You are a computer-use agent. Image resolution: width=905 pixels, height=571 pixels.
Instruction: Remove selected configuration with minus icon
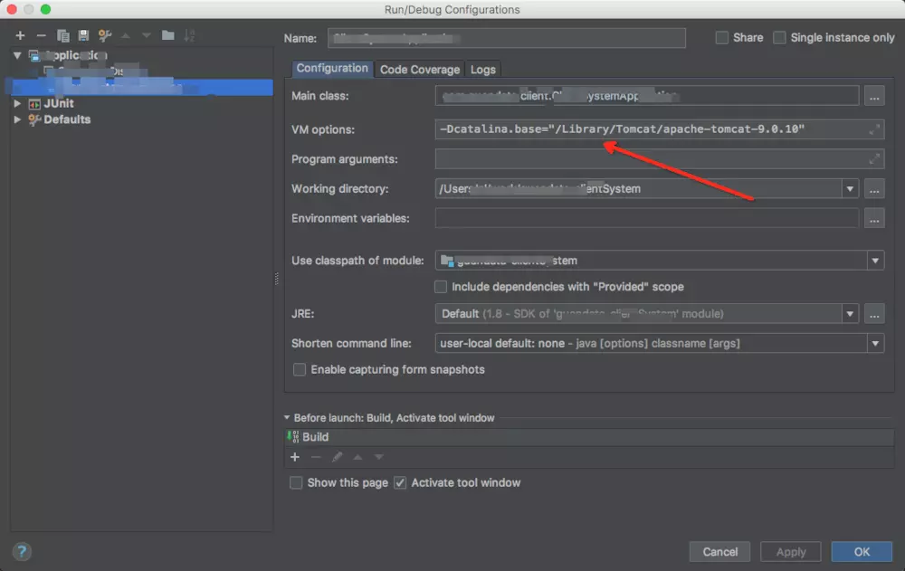coord(41,36)
